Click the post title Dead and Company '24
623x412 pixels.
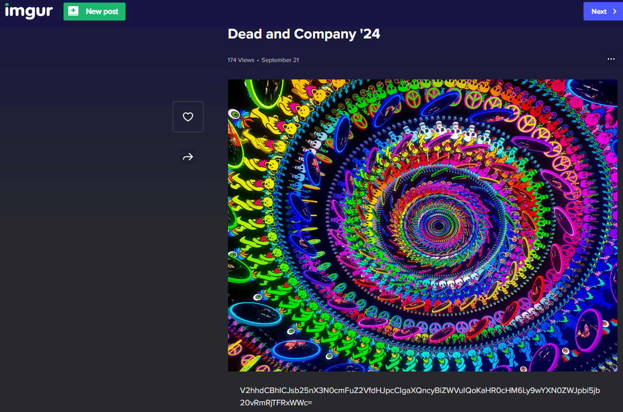tap(304, 34)
